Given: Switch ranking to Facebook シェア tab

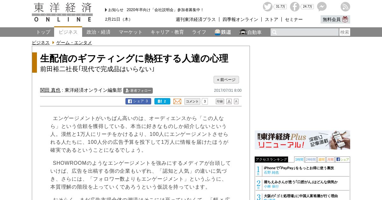Looking at the screenshot, I should [x=343, y=159].
